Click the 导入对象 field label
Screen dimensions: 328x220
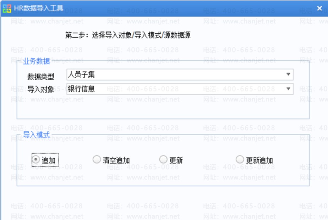coord(41,89)
